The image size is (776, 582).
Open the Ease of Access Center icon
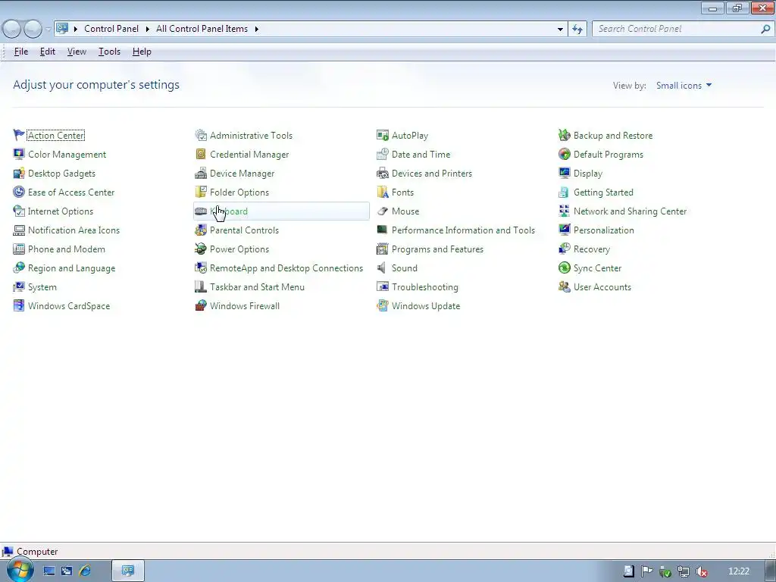(x=19, y=192)
